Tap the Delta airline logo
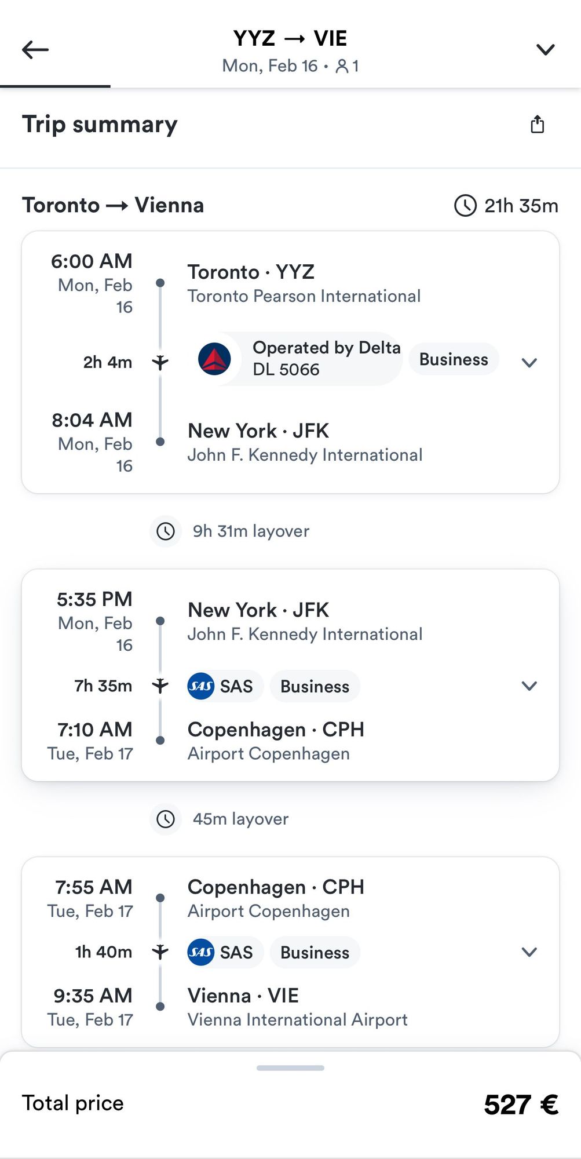Viewport: 581px width, 1159px height. [214, 359]
